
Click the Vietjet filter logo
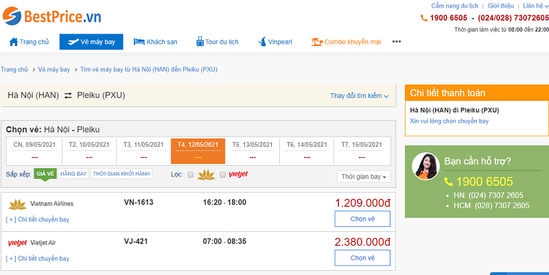238,174
